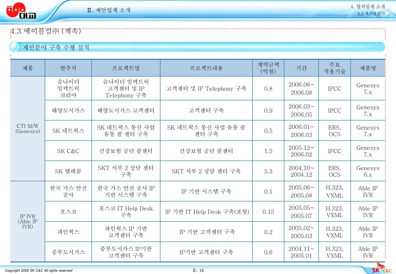
Task: Click period '2005.05~ 2005.07'
Action: click(301, 212)
